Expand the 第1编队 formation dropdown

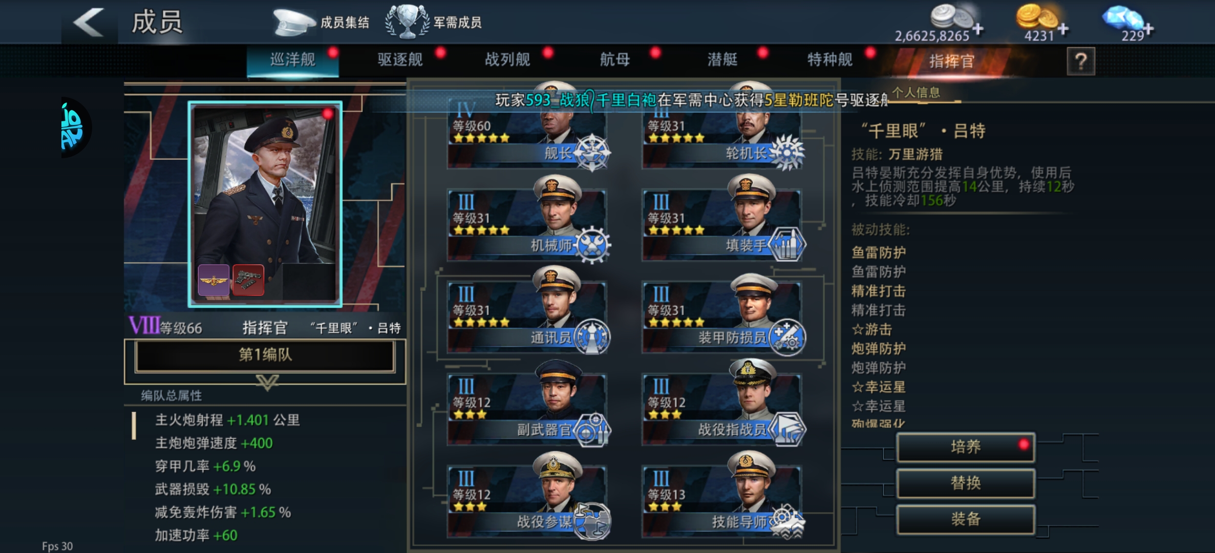pos(265,355)
